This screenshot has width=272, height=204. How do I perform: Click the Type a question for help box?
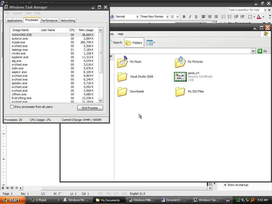pyautogui.click(x=245, y=10)
